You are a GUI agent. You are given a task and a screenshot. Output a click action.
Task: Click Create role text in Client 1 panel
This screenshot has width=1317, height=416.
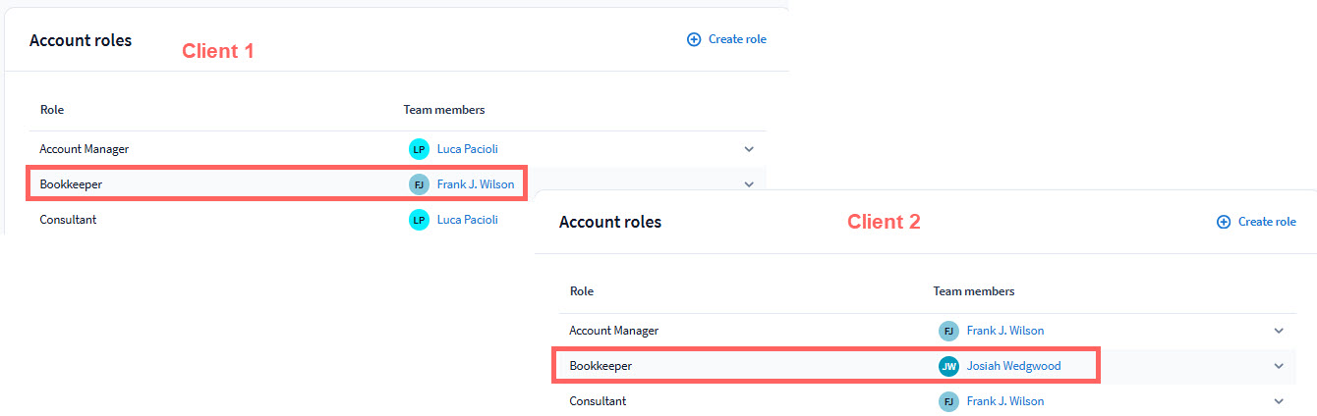click(x=737, y=39)
